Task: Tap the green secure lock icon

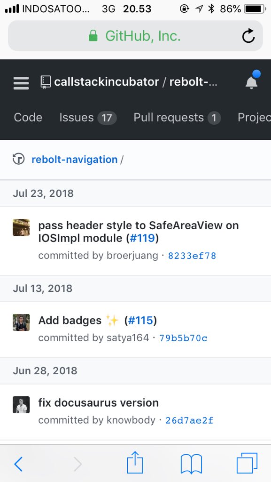Action: [x=93, y=36]
